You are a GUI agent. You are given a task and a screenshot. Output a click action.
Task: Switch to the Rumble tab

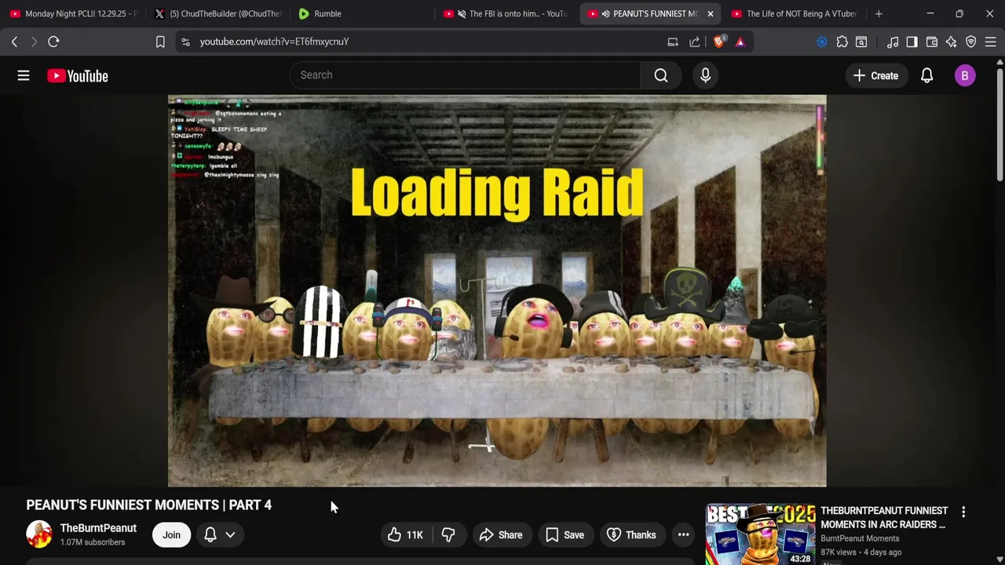(x=363, y=13)
